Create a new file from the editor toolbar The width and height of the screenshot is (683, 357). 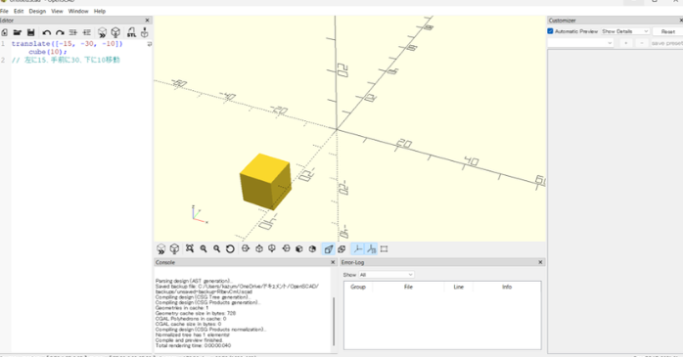[x=4, y=32]
